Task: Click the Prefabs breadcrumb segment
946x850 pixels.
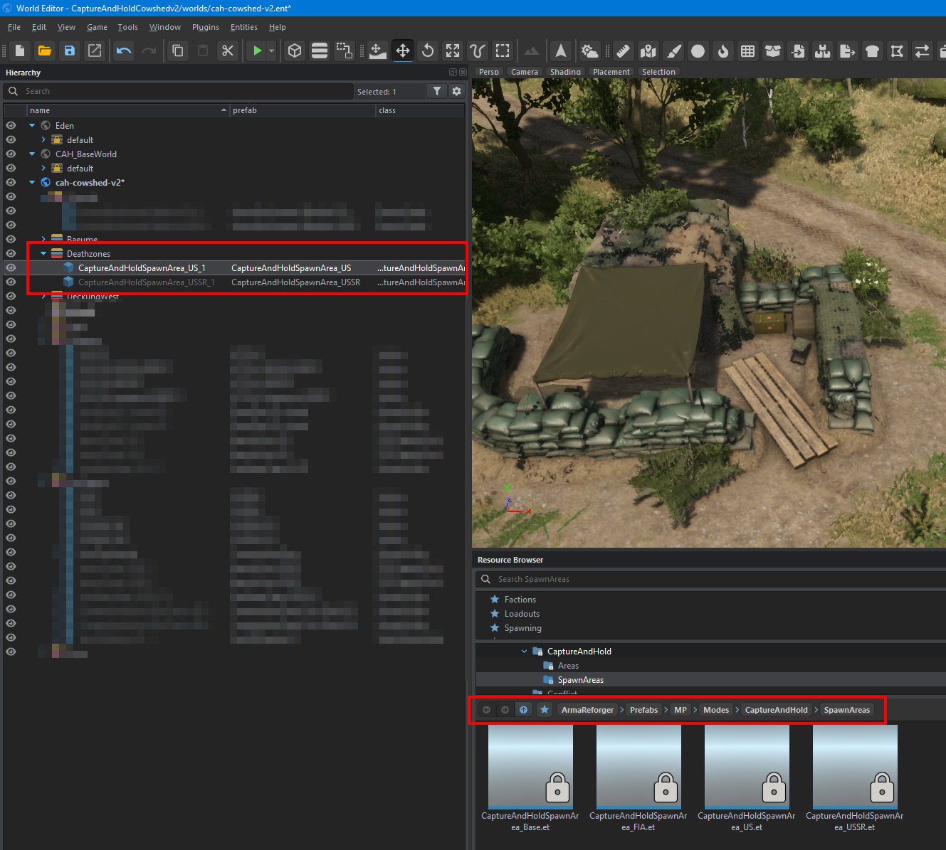Action: pyautogui.click(x=643, y=710)
